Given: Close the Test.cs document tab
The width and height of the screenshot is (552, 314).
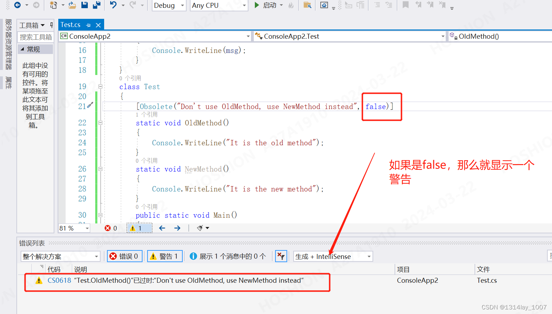Looking at the screenshot, I should click(x=98, y=25).
